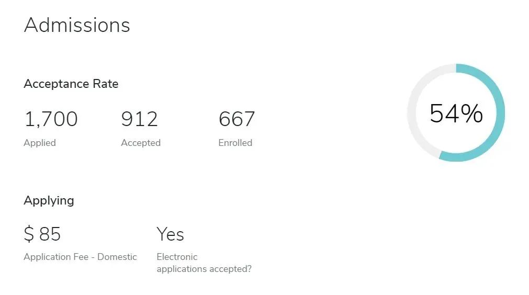529x295 pixels.
Task: Click the Admissions heading
Action: pyautogui.click(x=77, y=25)
